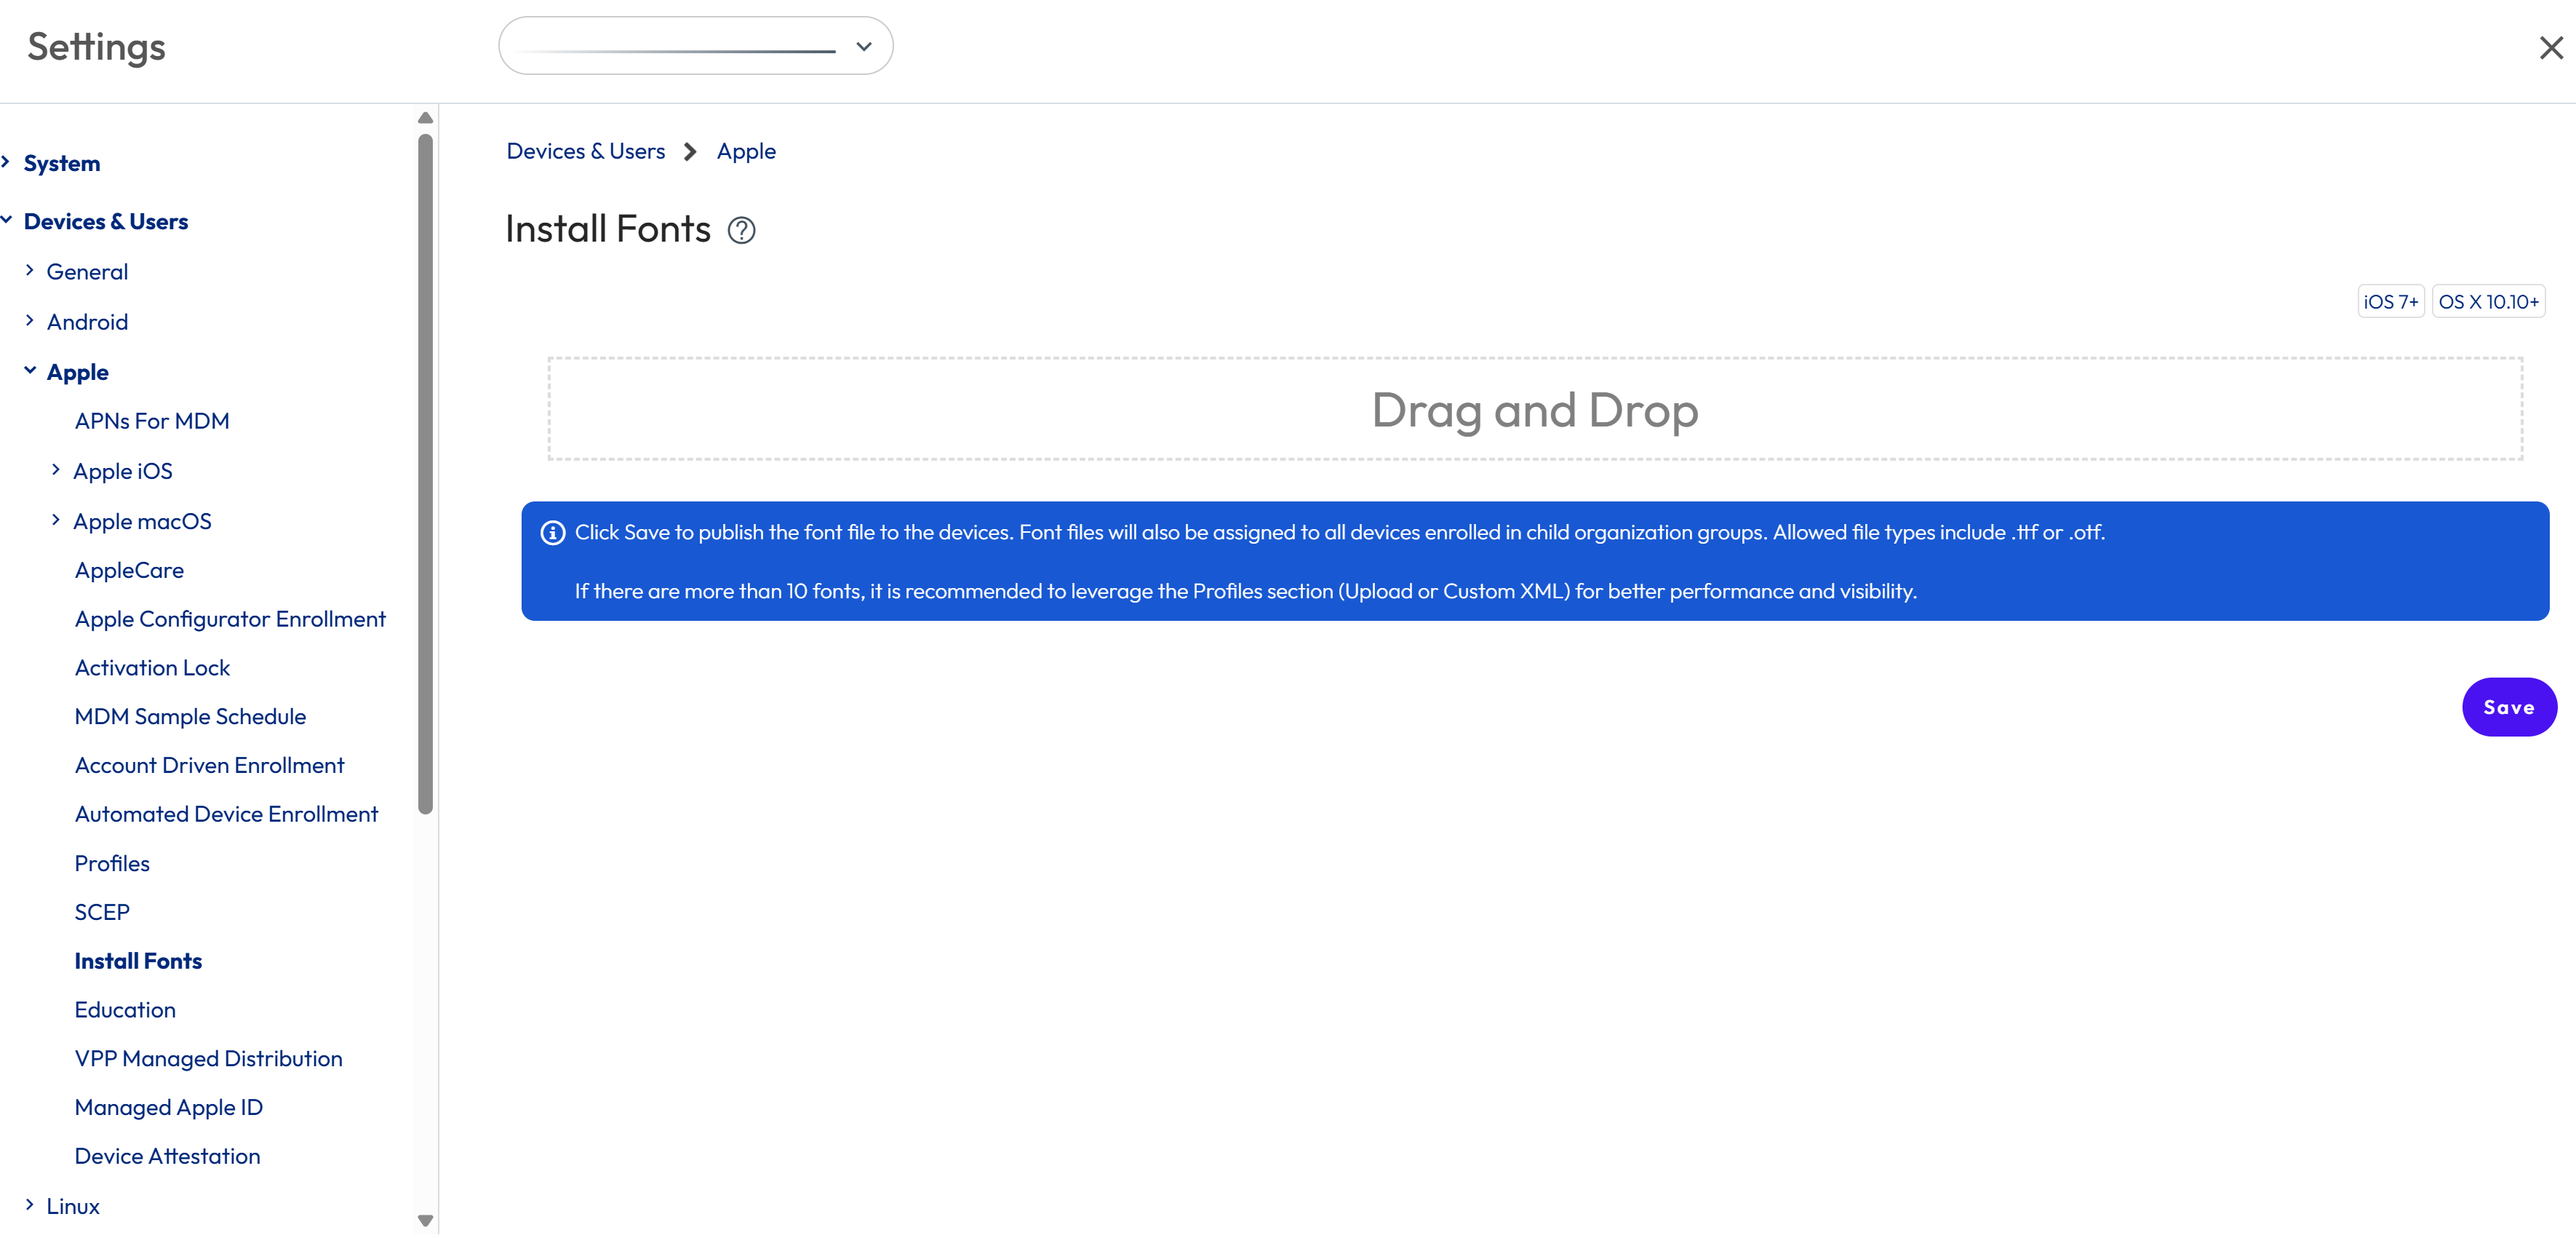Select the General tree item label
Image resolution: width=2576 pixels, height=1238 pixels.
point(87,272)
